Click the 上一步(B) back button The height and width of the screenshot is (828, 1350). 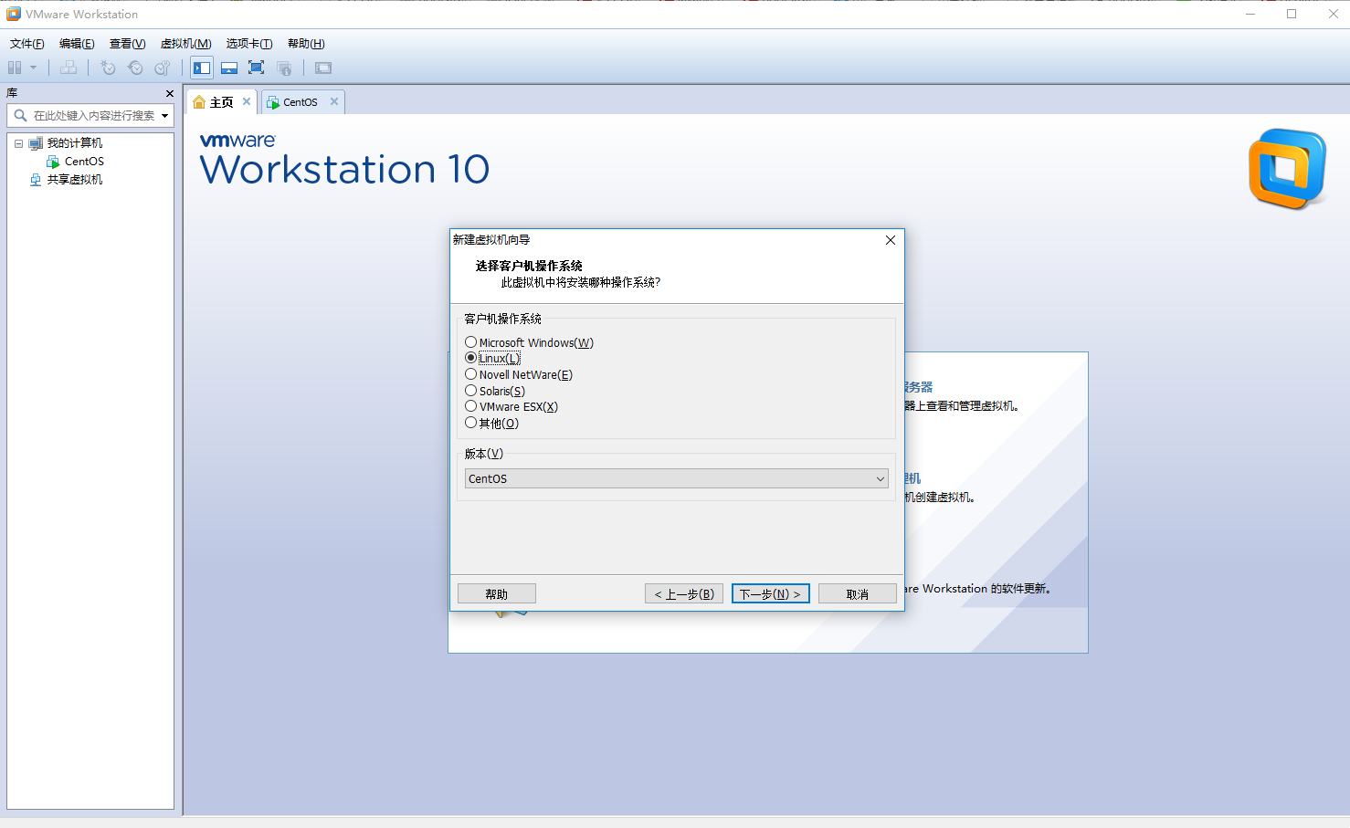point(684,594)
